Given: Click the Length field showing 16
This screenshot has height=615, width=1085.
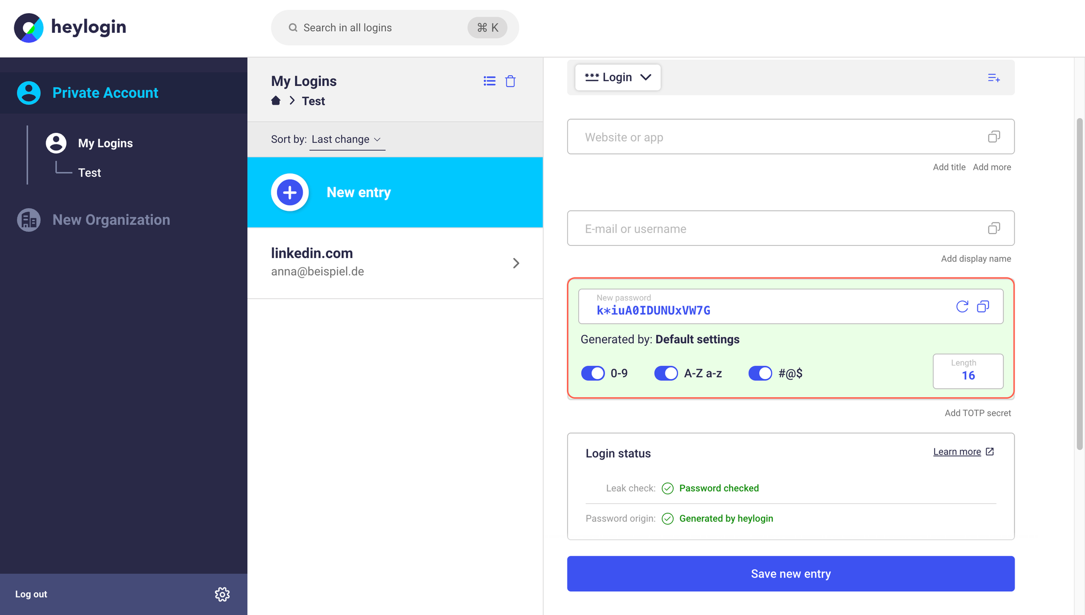Looking at the screenshot, I should (x=968, y=371).
